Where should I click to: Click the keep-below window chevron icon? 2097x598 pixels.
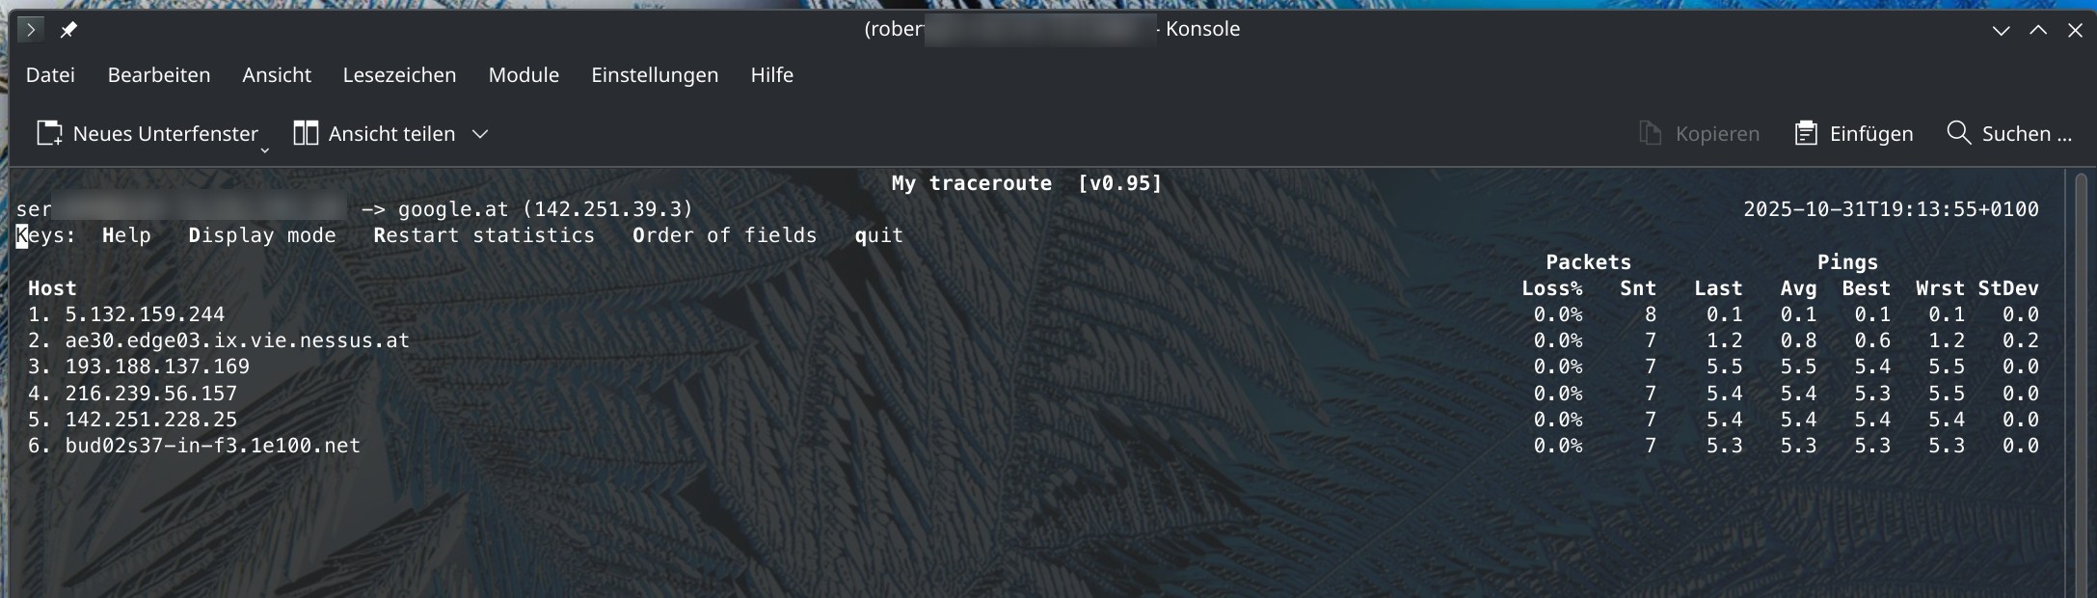pos(2002,31)
